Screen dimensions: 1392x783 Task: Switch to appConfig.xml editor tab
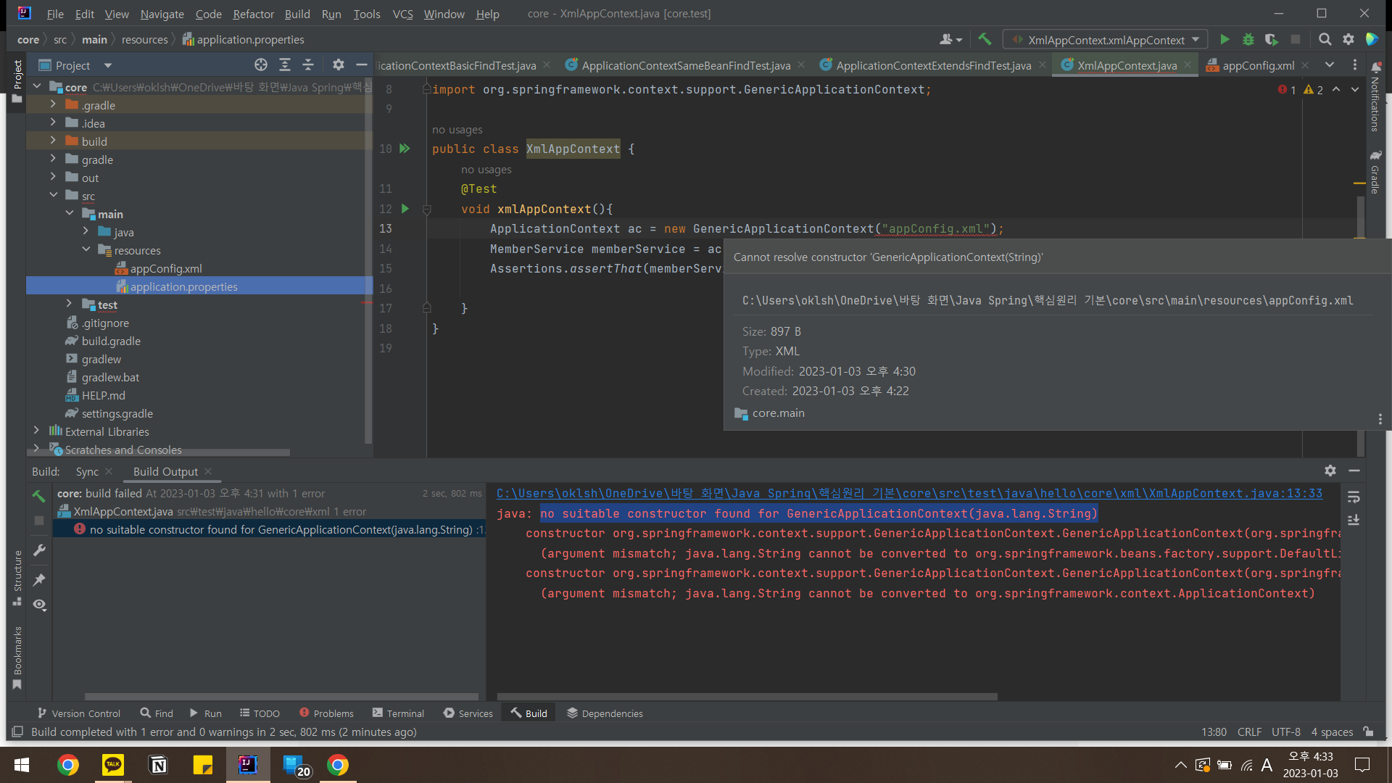click(x=1257, y=65)
